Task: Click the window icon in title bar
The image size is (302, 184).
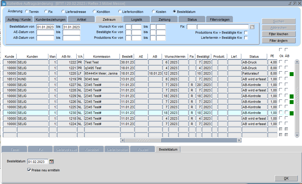Action: [x=4, y=3]
